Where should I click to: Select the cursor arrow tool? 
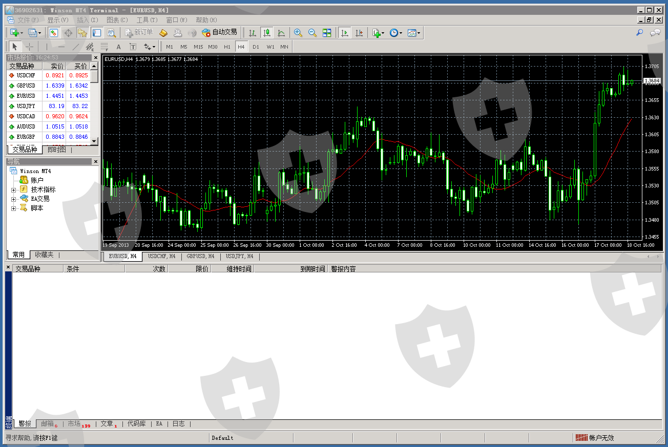coord(15,47)
